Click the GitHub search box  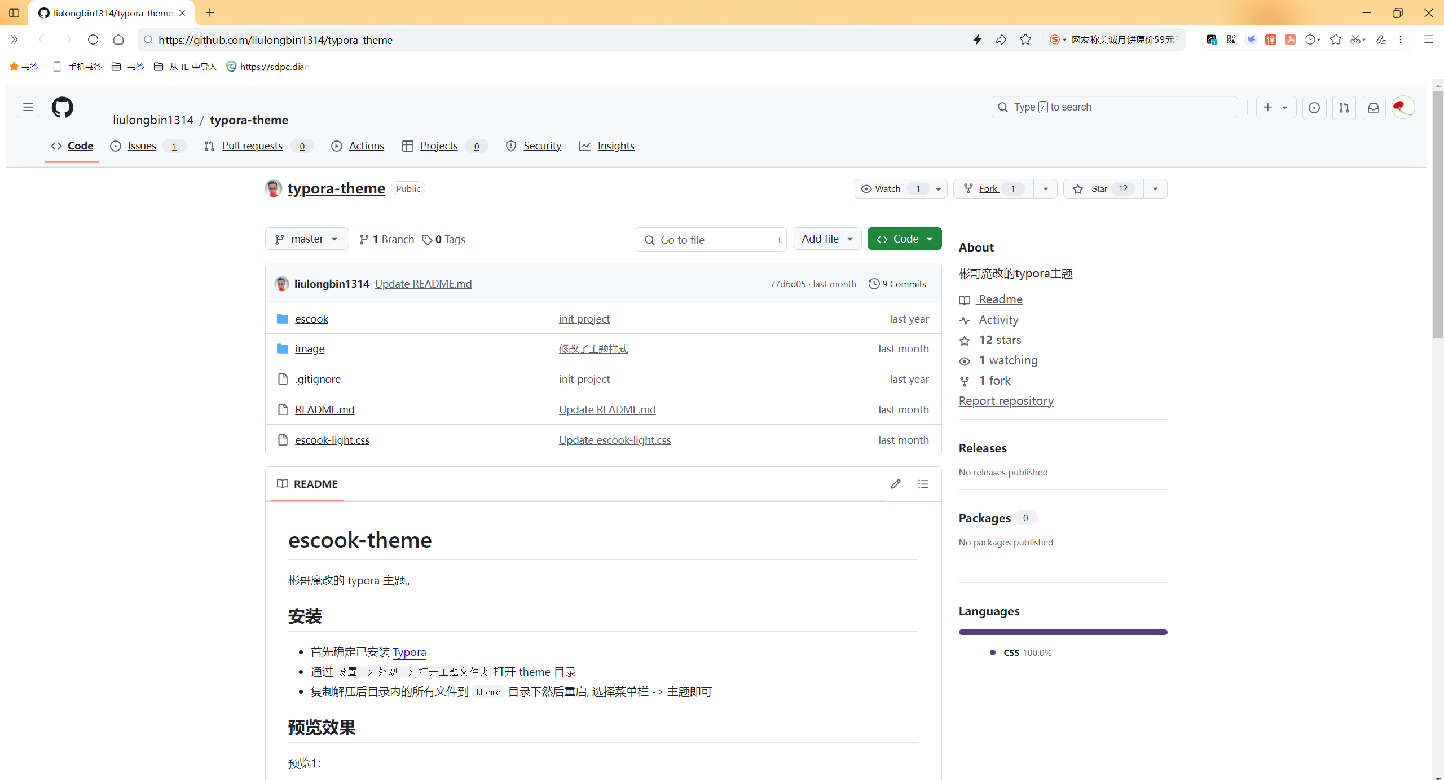1115,107
